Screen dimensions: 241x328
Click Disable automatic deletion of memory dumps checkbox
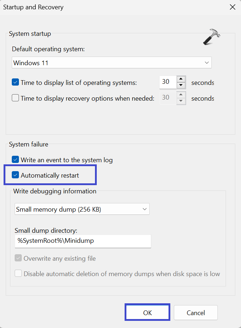pos(18,274)
